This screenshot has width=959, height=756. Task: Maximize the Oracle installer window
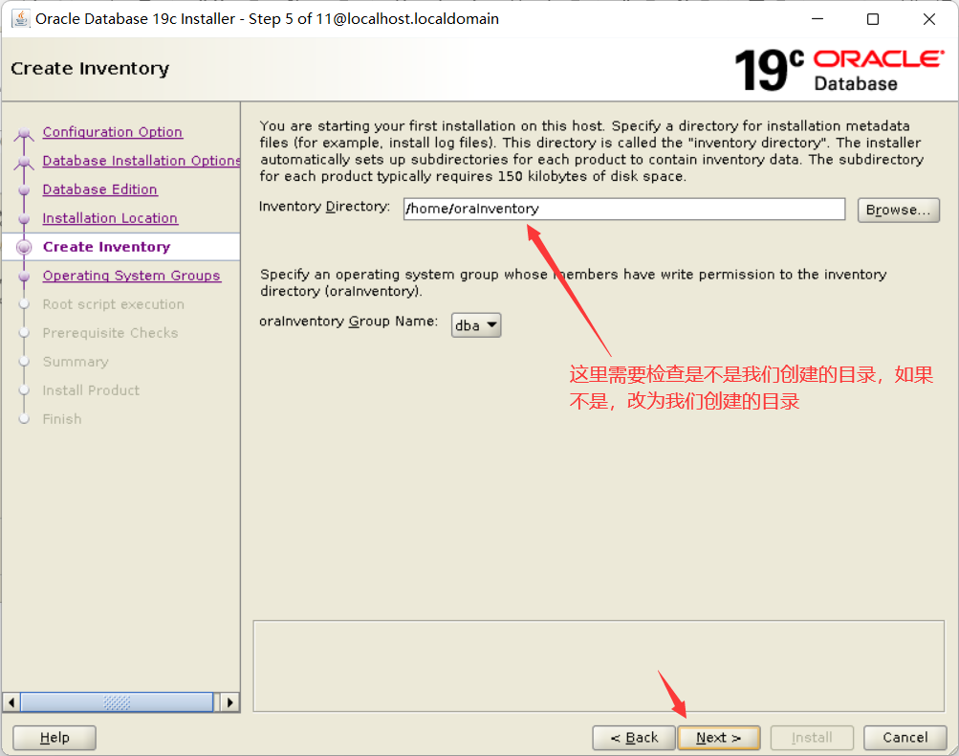[873, 19]
